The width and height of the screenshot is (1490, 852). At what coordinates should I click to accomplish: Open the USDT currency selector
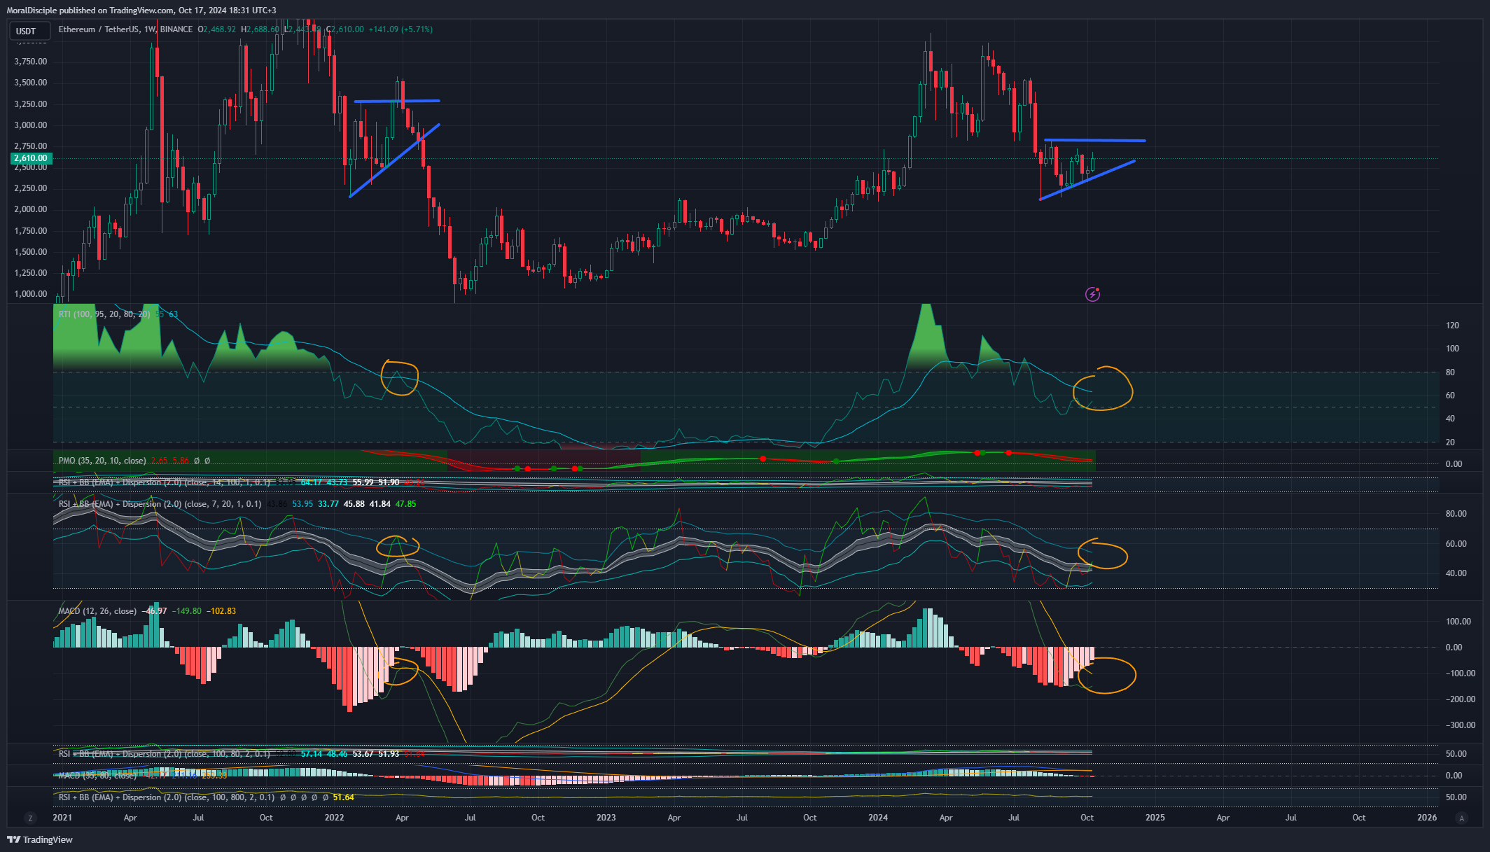tap(29, 31)
